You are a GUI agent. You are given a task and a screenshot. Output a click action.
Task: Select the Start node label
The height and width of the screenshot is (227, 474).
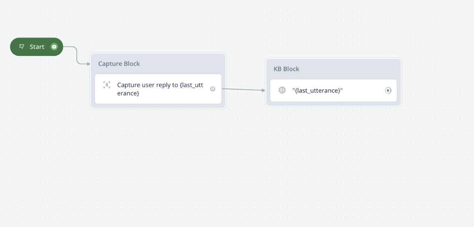(37, 47)
